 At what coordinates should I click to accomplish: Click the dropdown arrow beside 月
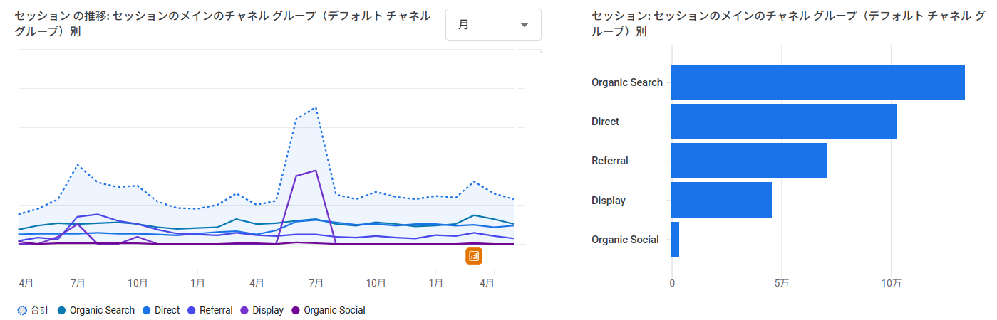coord(525,25)
